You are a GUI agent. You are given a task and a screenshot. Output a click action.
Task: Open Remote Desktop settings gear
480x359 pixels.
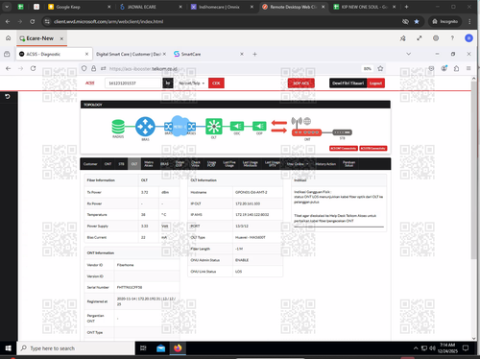[436, 38]
